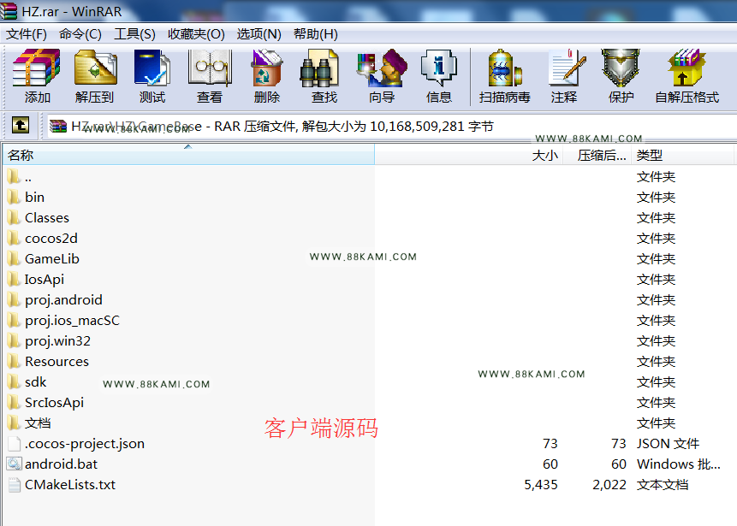Click the Delete (删除) toolbar icon
Image resolution: width=737 pixels, height=526 pixels.
tap(266, 68)
